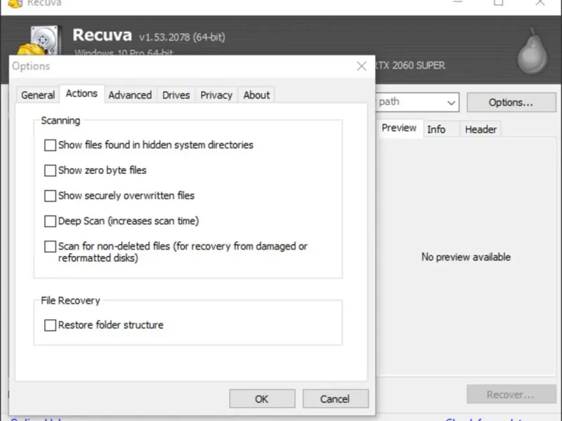Close the Options dialog with X
Screen dimensions: 562x421
click(x=362, y=66)
